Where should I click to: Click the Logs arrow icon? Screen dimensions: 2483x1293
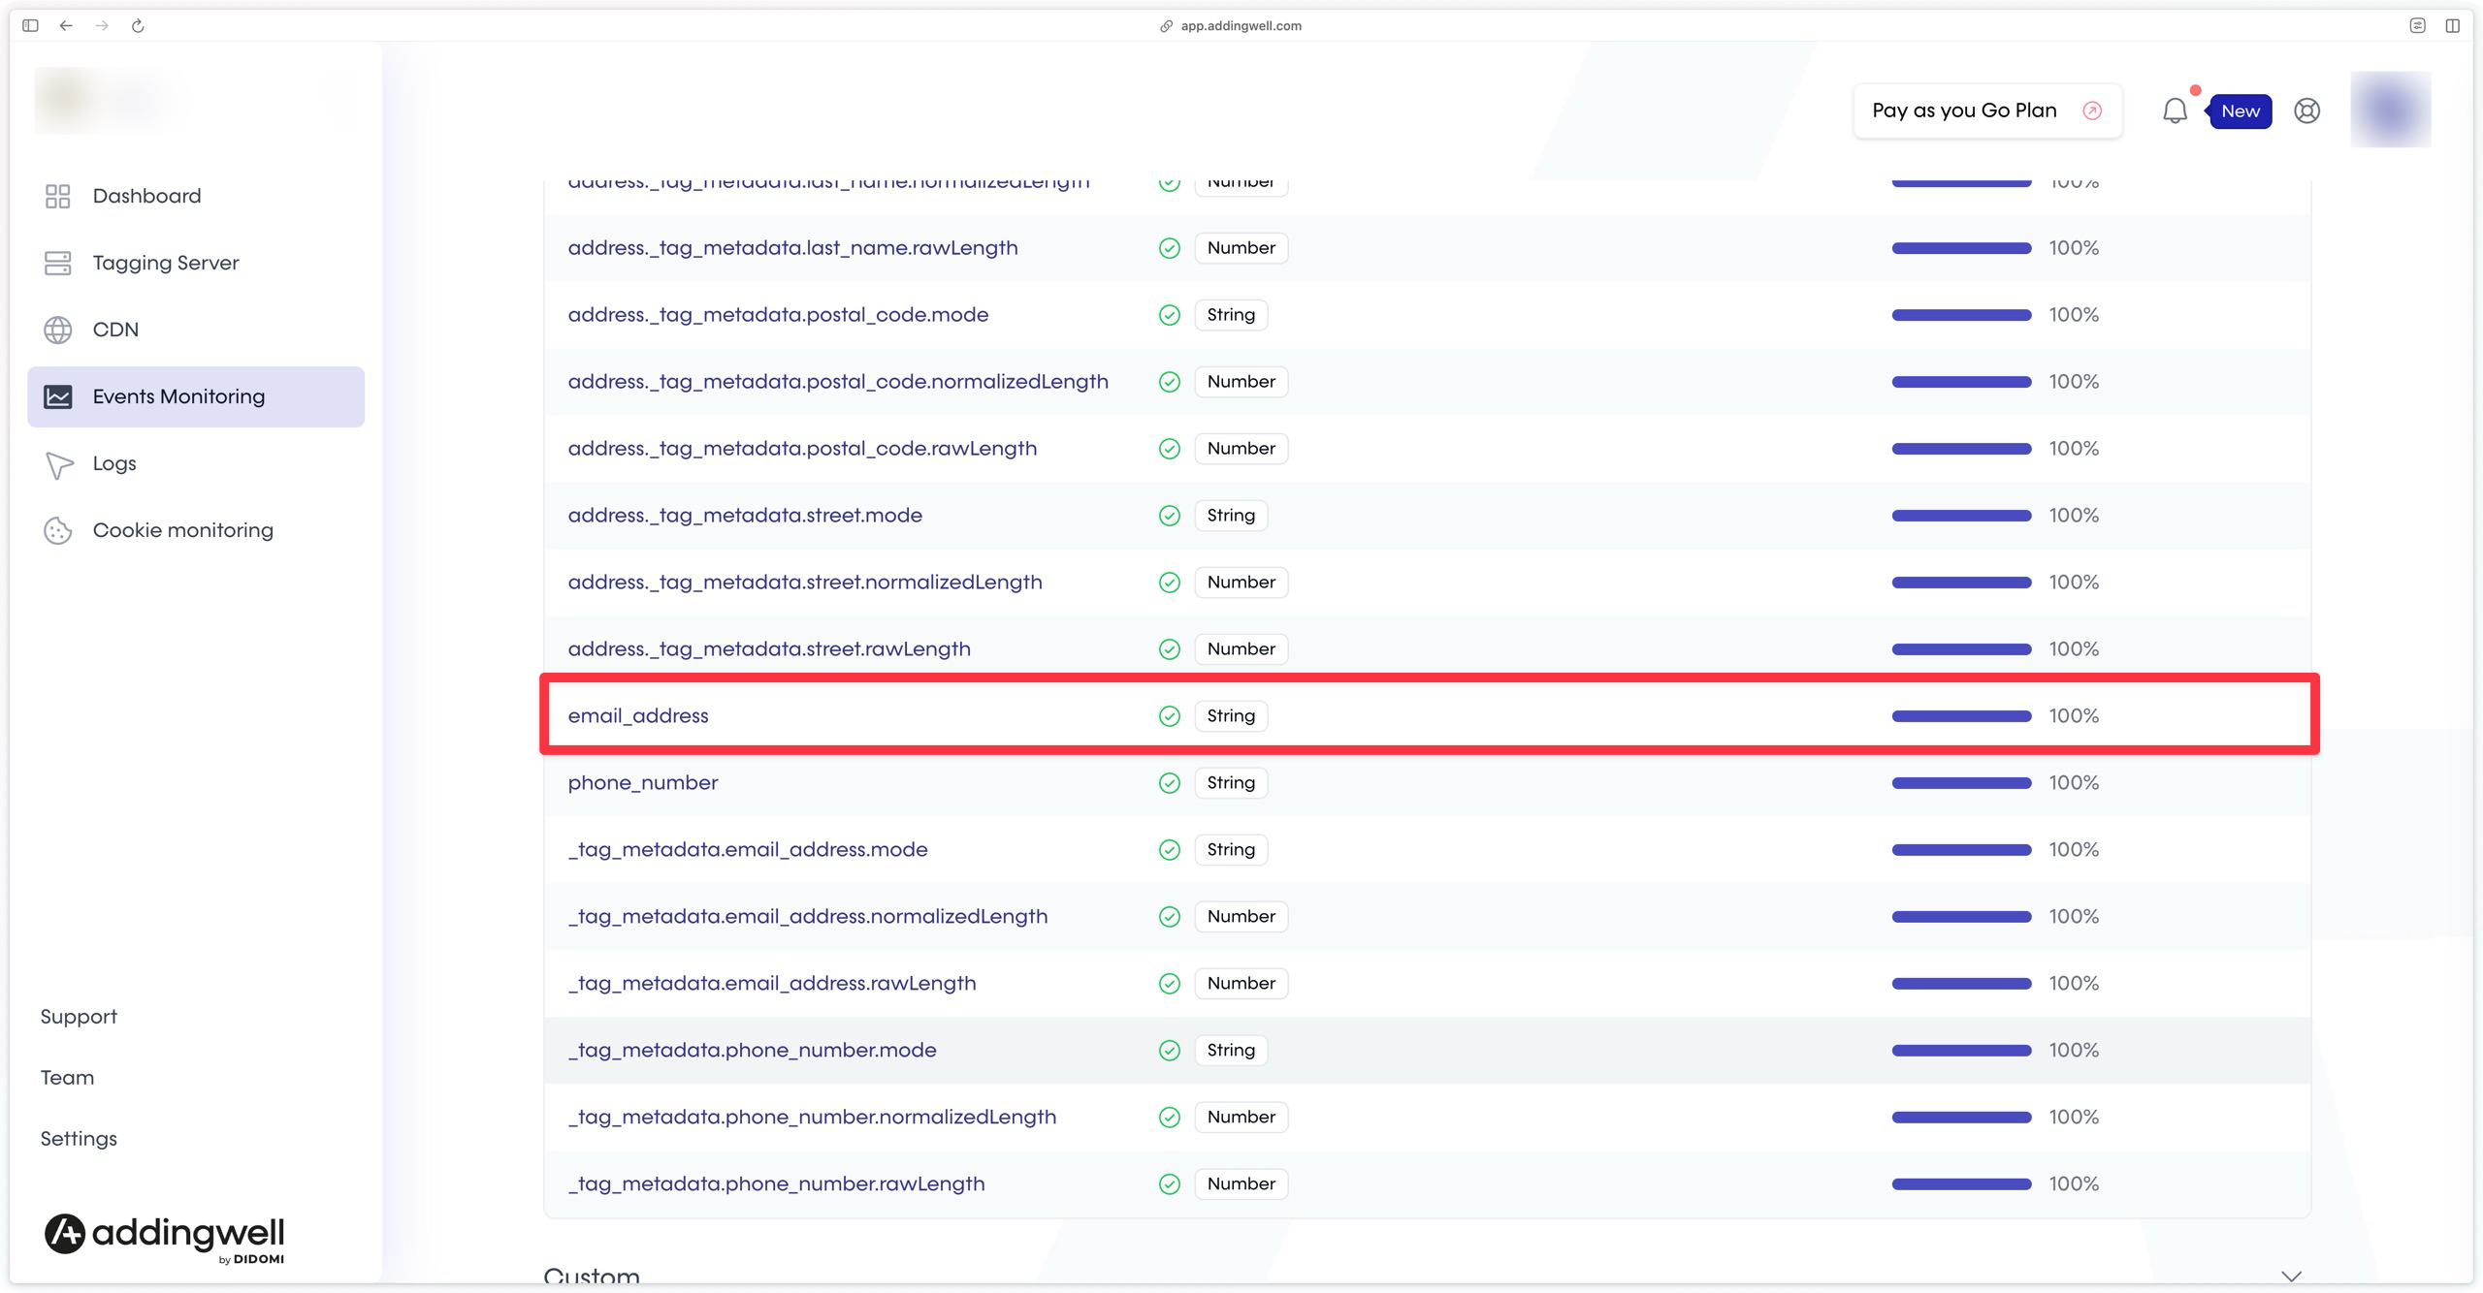pos(59,464)
